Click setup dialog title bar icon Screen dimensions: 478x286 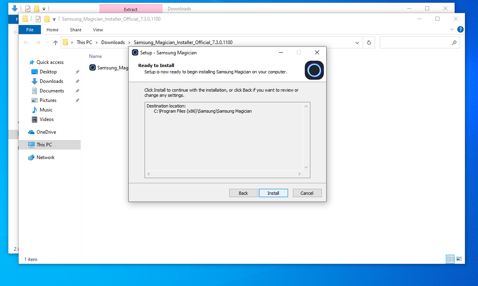click(135, 52)
